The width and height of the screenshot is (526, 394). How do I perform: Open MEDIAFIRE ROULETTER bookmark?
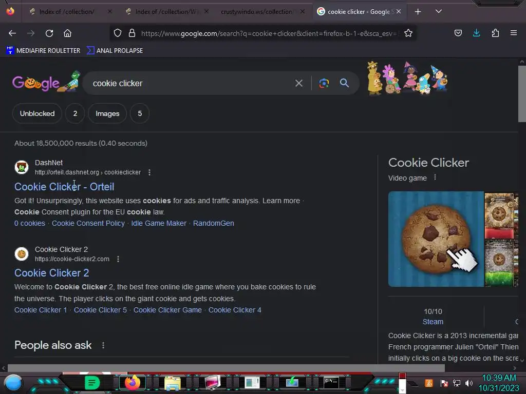tap(43, 51)
